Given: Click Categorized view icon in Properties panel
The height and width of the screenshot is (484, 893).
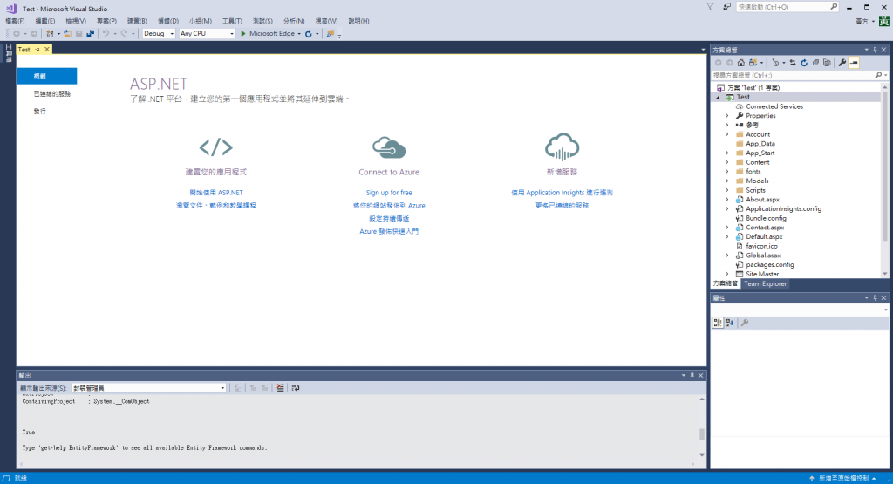Looking at the screenshot, I should pyautogui.click(x=718, y=323).
